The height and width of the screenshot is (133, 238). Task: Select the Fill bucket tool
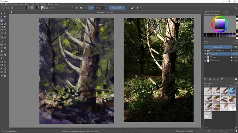click(x=1, y=51)
